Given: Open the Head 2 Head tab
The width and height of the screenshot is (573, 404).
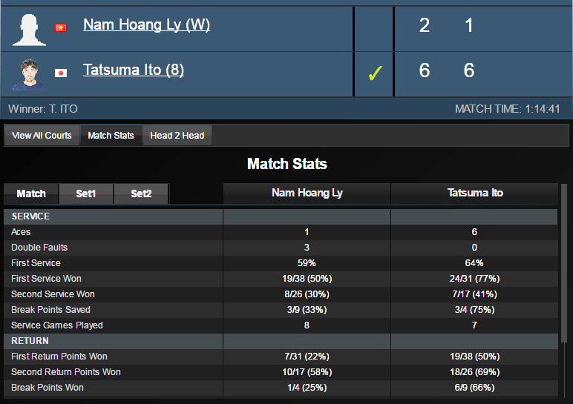Looking at the screenshot, I should (177, 136).
